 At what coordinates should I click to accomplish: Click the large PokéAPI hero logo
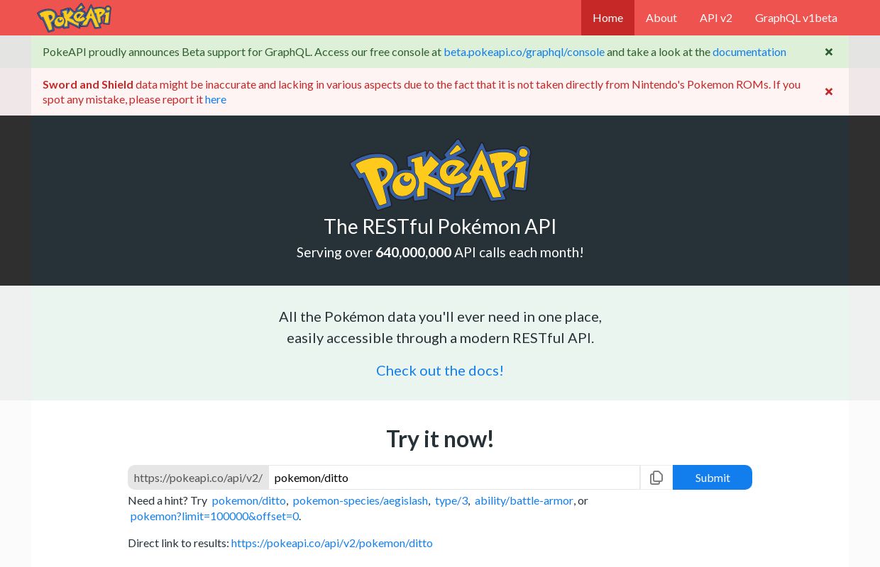click(x=440, y=174)
